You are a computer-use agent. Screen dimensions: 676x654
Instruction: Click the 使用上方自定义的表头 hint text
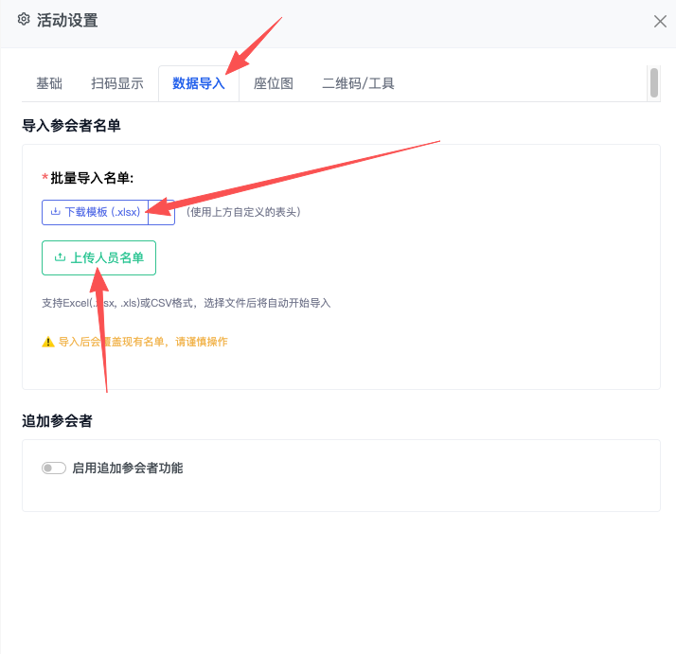243,212
